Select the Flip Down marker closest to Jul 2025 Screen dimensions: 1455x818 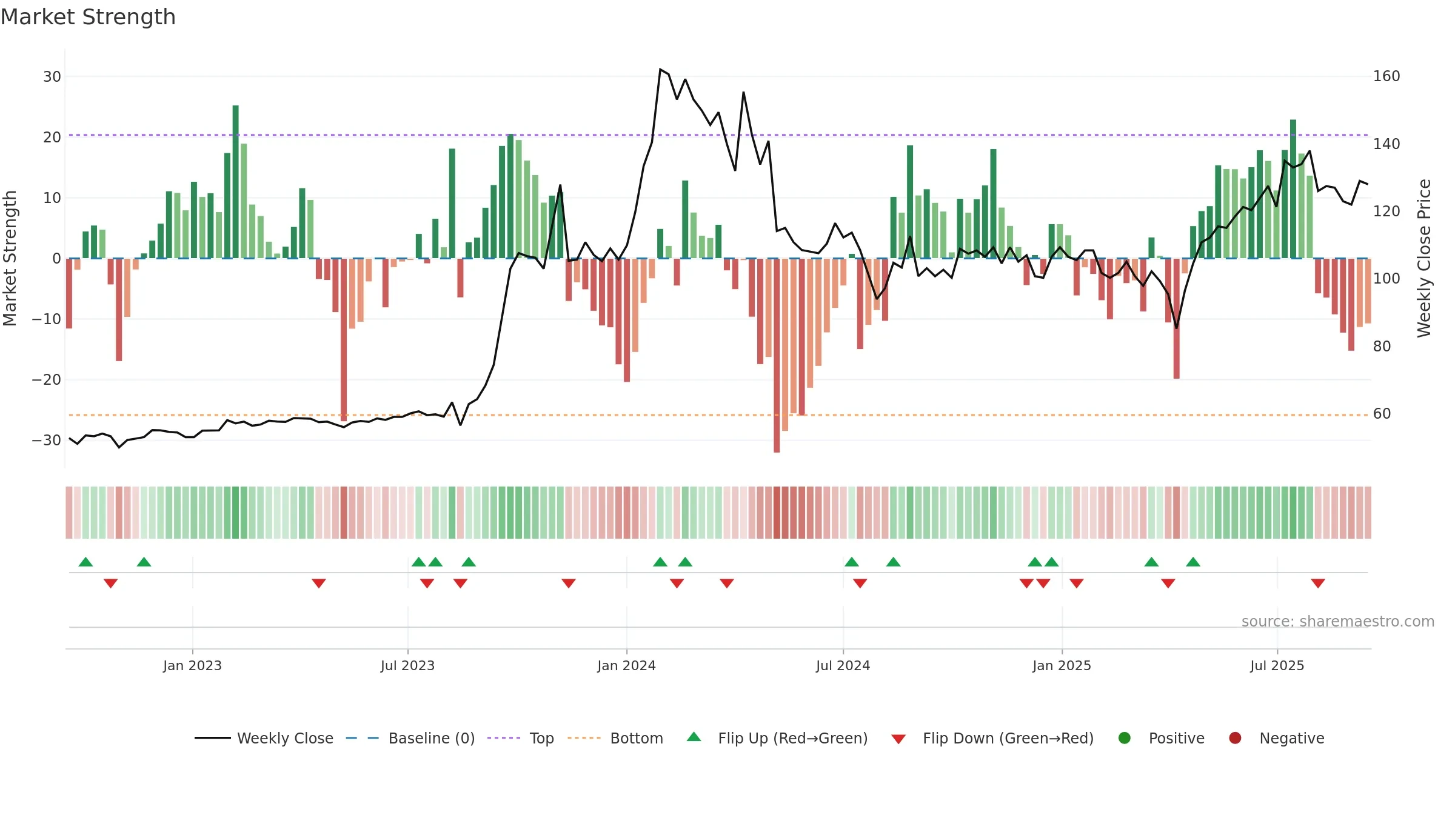coord(1318,584)
